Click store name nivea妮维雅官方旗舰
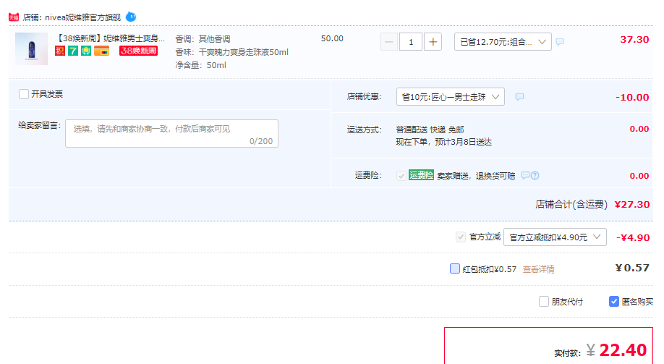Viewport: 664px width, 364px height. 83,17
